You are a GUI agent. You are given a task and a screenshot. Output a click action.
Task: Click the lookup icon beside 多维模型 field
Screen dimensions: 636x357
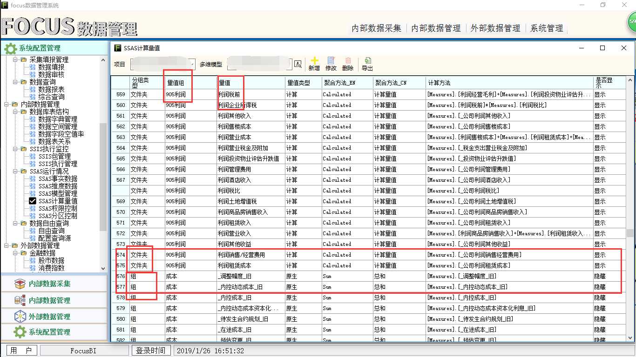click(298, 64)
